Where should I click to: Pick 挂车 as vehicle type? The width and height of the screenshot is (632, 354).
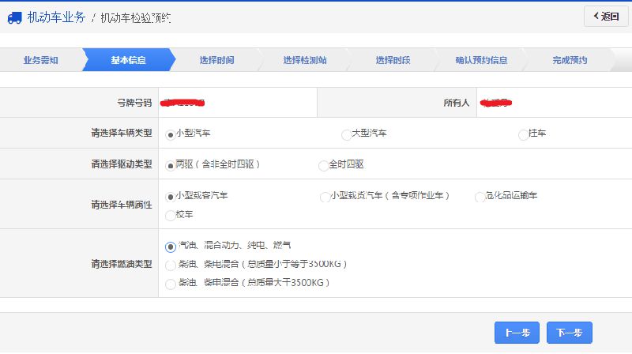tap(523, 135)
